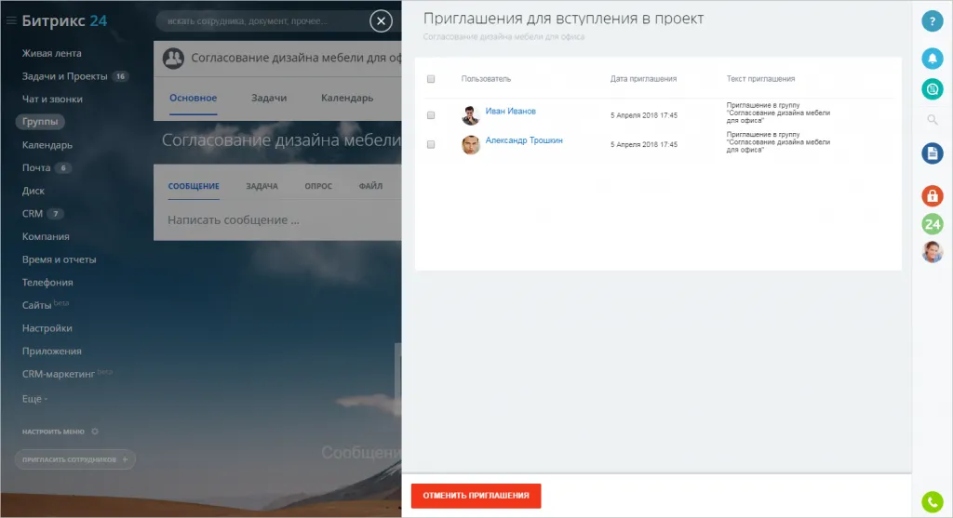This screenshot has width=953, height=518.
Task: Select checkbox for Александр Трошкин
Action: pos(431,144)
